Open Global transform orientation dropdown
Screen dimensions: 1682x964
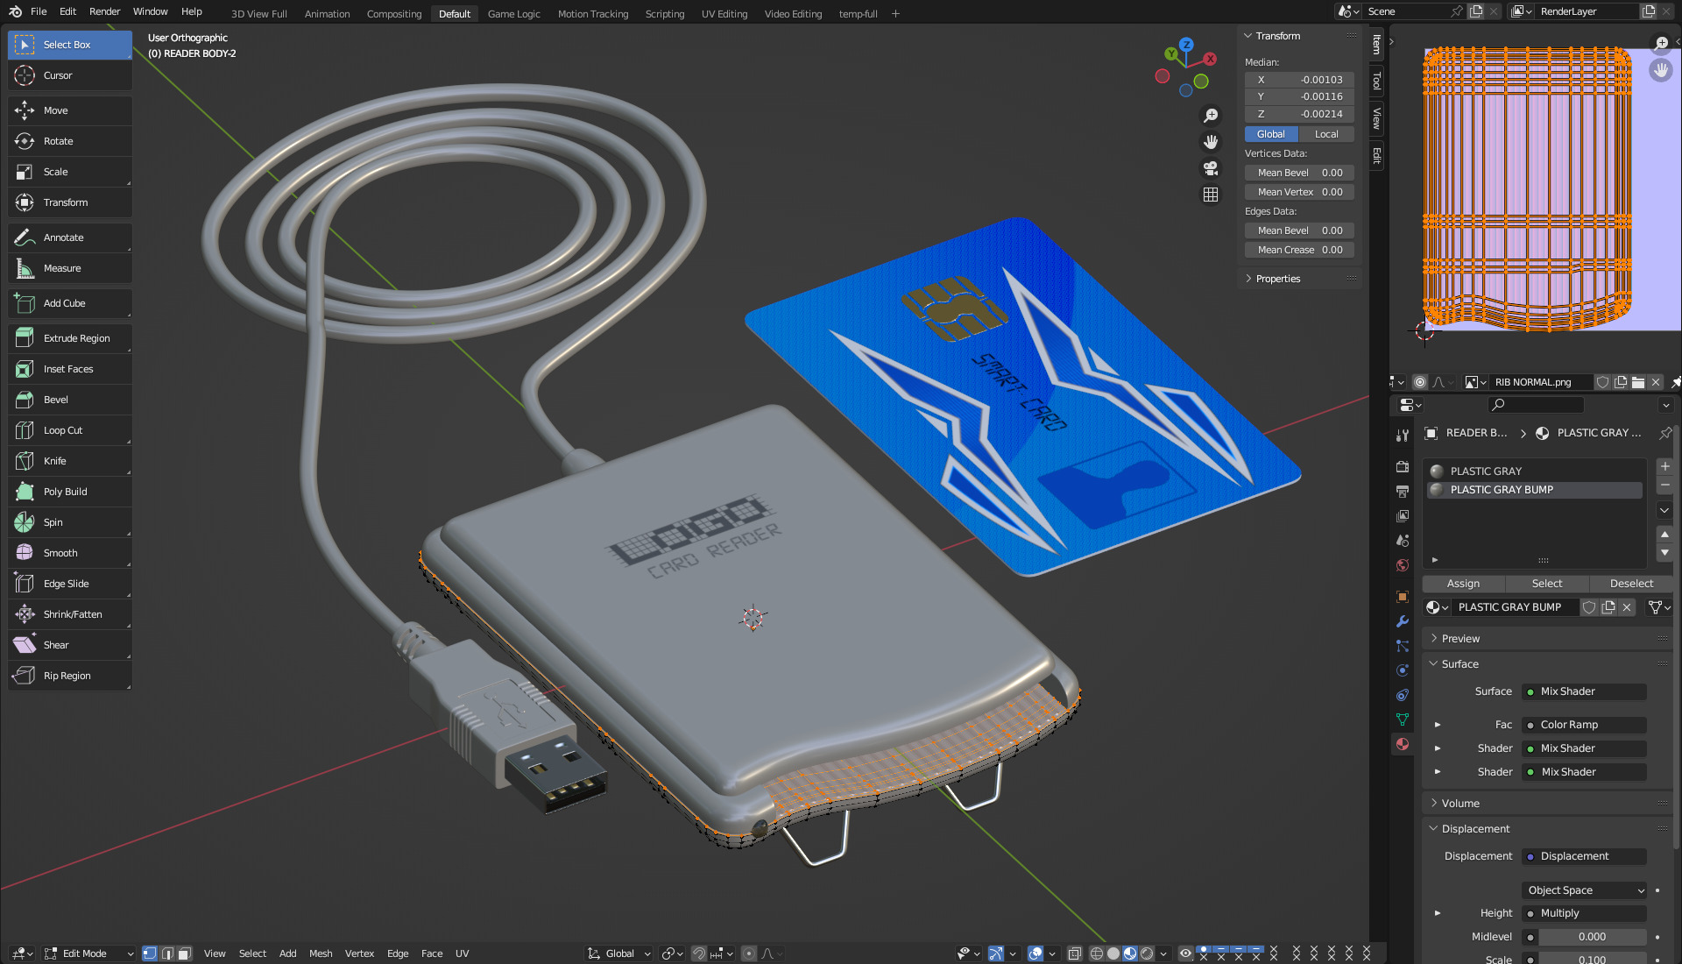pyautogui.click(x=620, y=953)
